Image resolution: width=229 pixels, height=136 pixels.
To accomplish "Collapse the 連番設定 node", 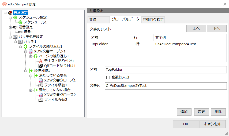I will click(10, 27).
